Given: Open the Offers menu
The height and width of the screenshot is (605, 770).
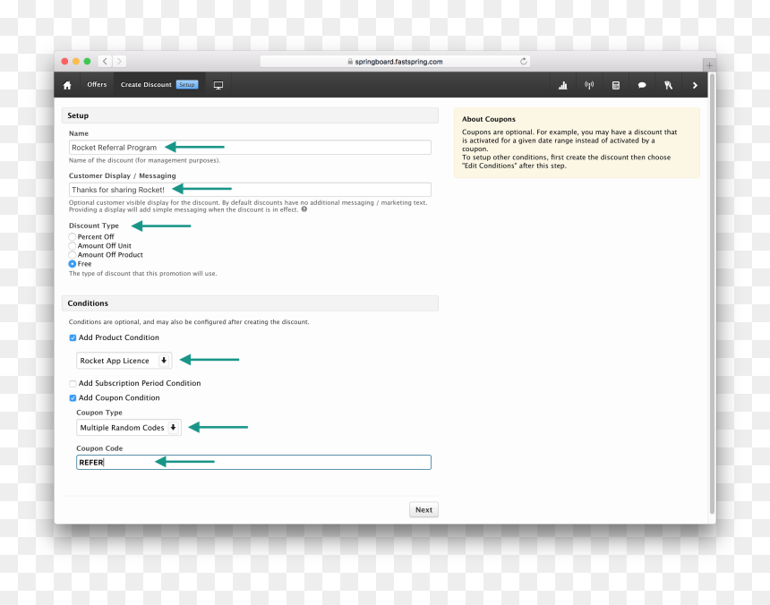Looking at the screenshot, I should tap(97, 84).
